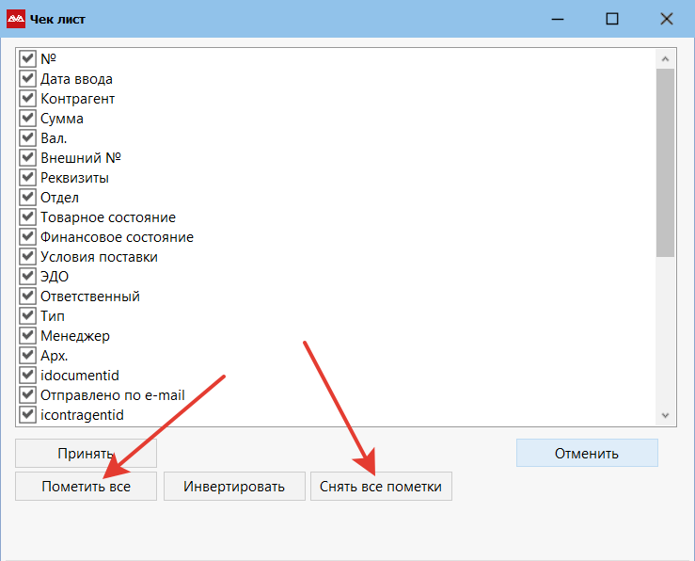Click the Отменить button

point(586,453)
